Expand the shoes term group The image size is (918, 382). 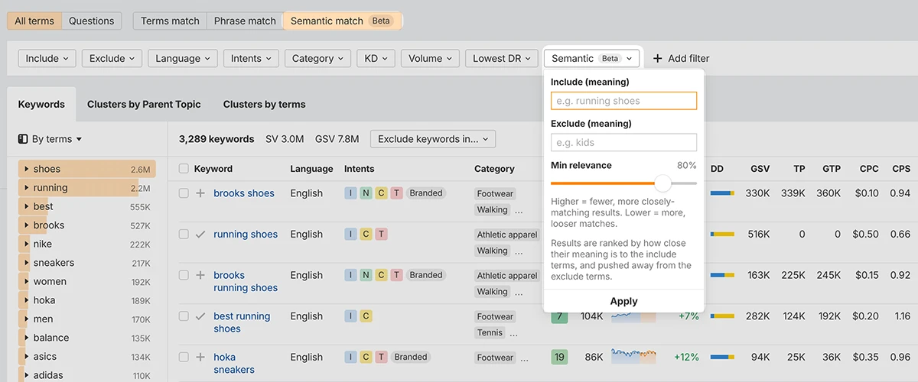(27, 169)
